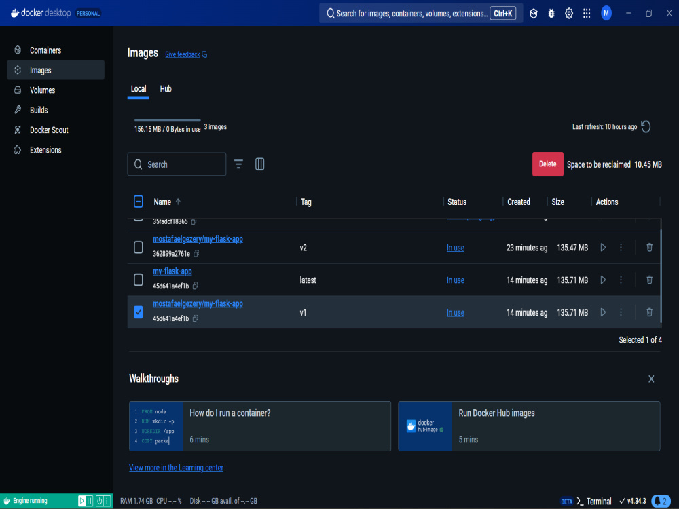Viewport: 679px width, 509px height.
Task: Open engine options three-dot menu
Action: pyautogui.click(x=107, y=501)
